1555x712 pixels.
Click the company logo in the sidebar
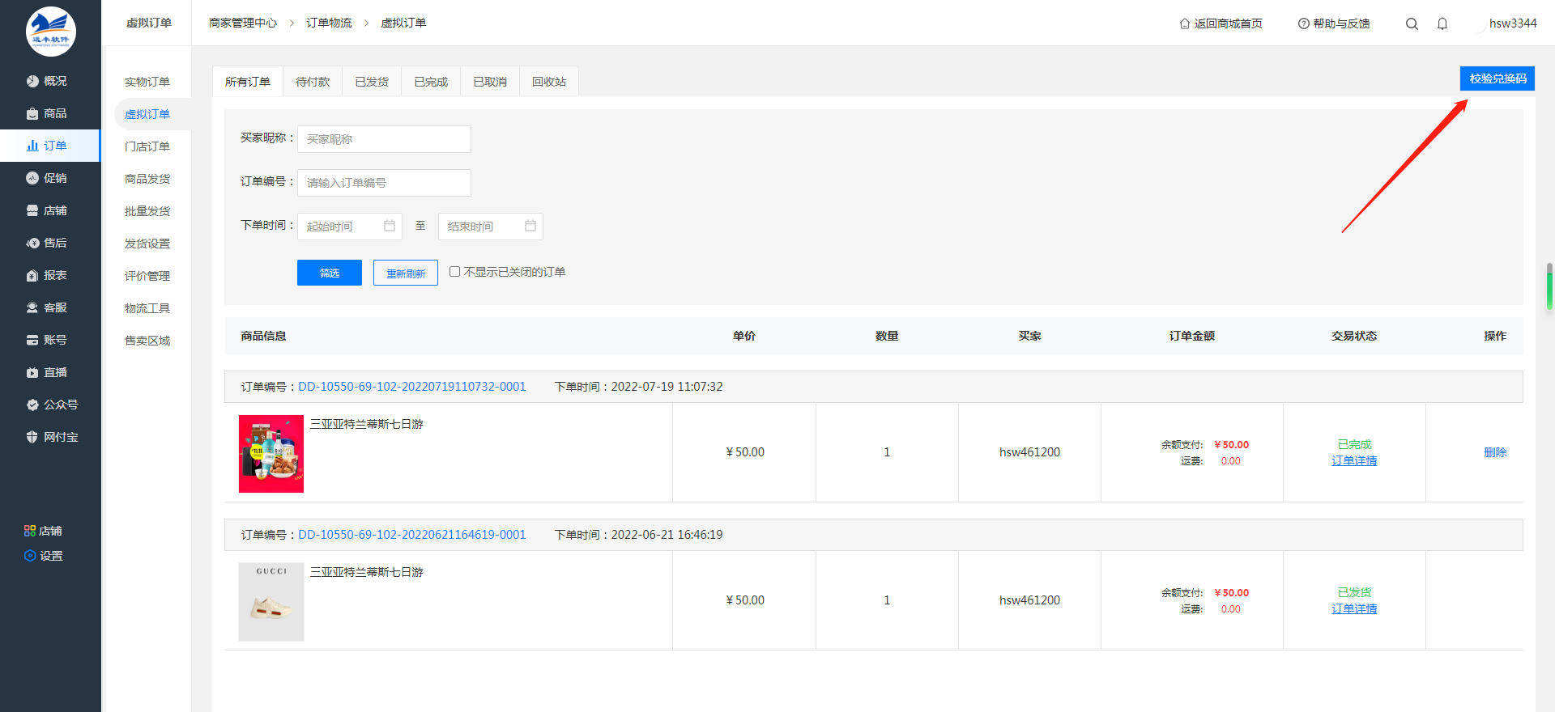tap(50, 32)
